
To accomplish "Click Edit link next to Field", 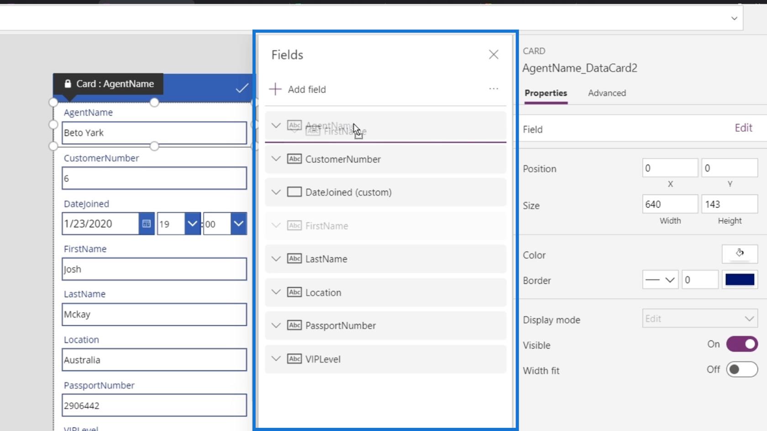I will [743, 128].
